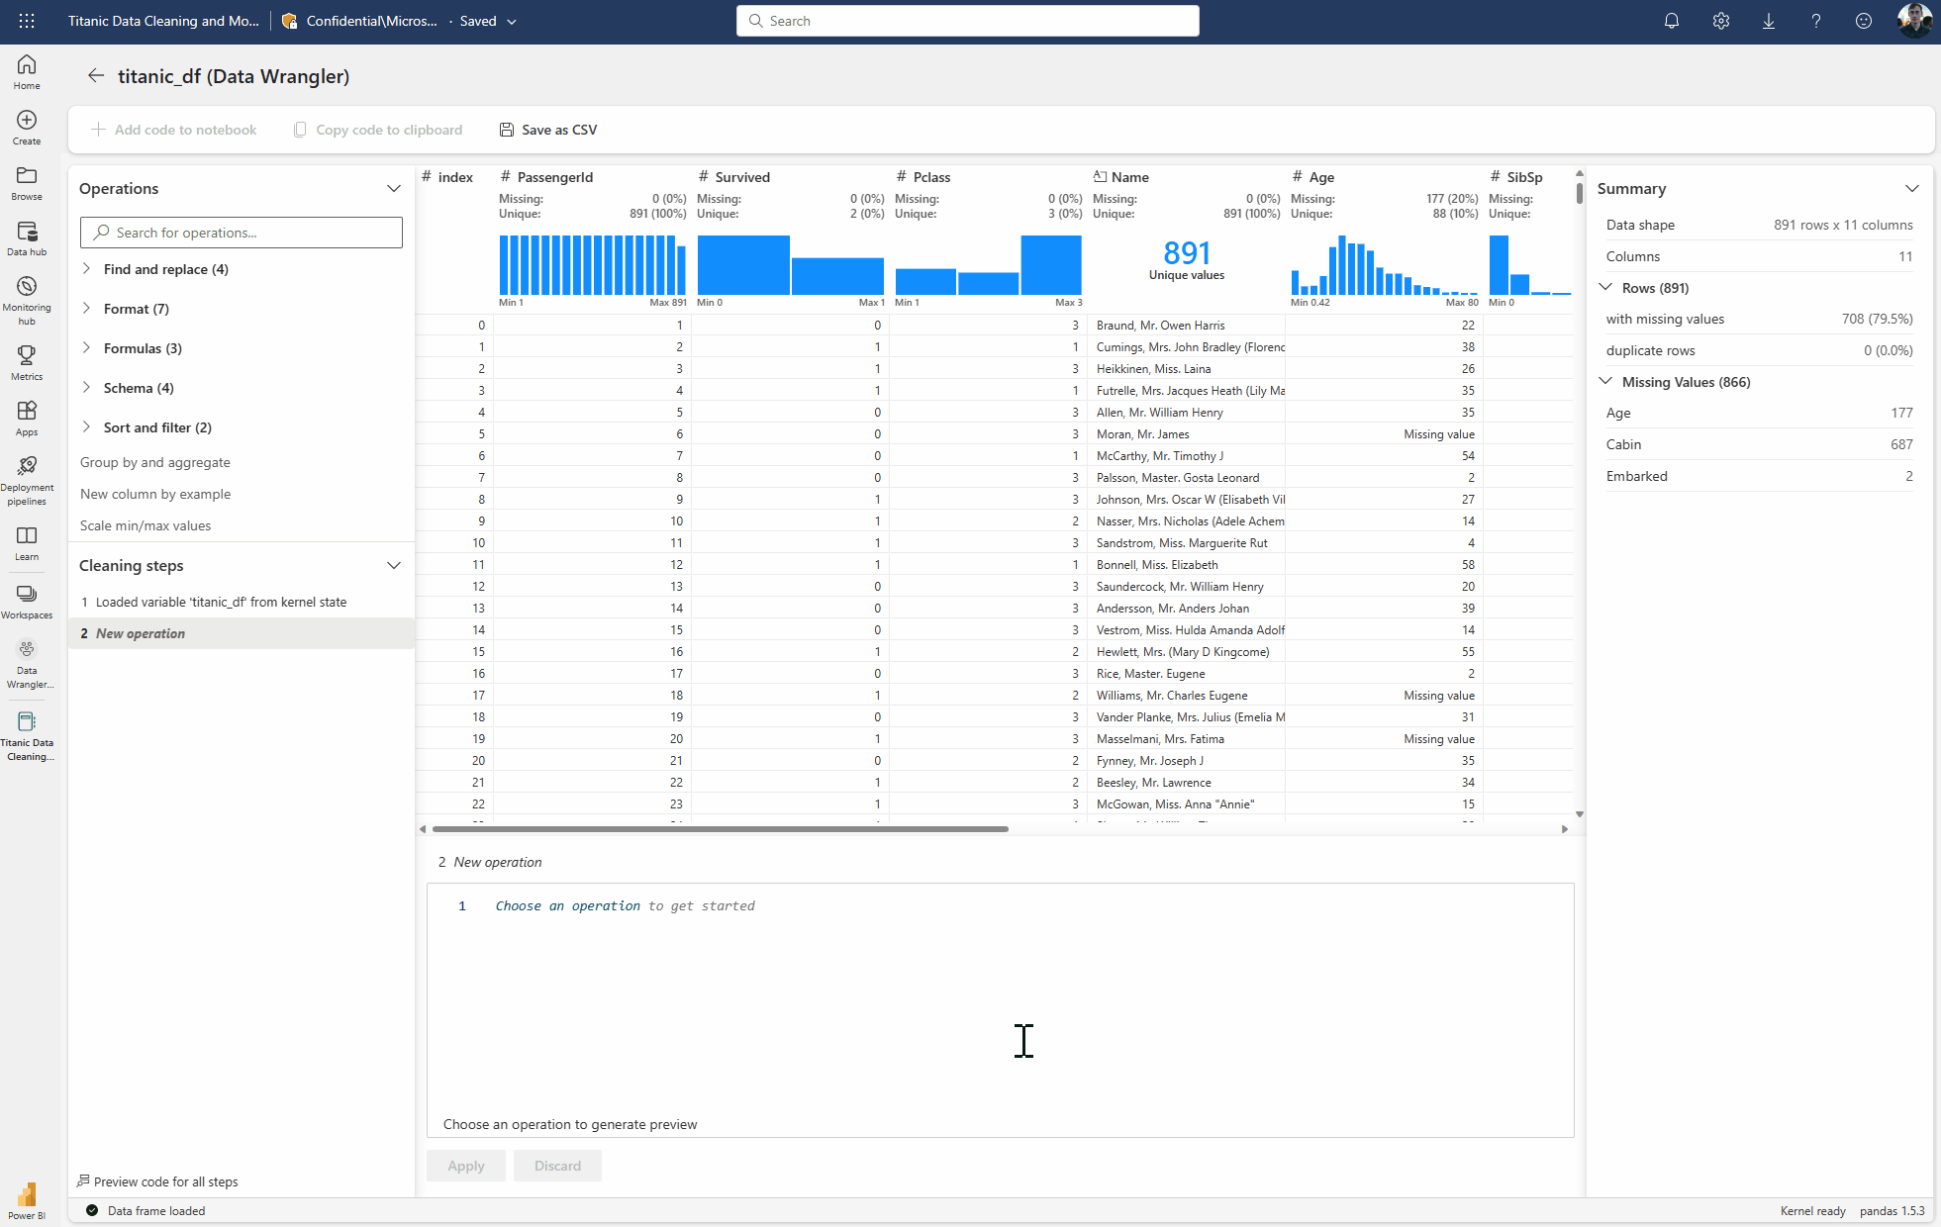Click the horizontal scrollbar of data grid

[x=720, y=829]
